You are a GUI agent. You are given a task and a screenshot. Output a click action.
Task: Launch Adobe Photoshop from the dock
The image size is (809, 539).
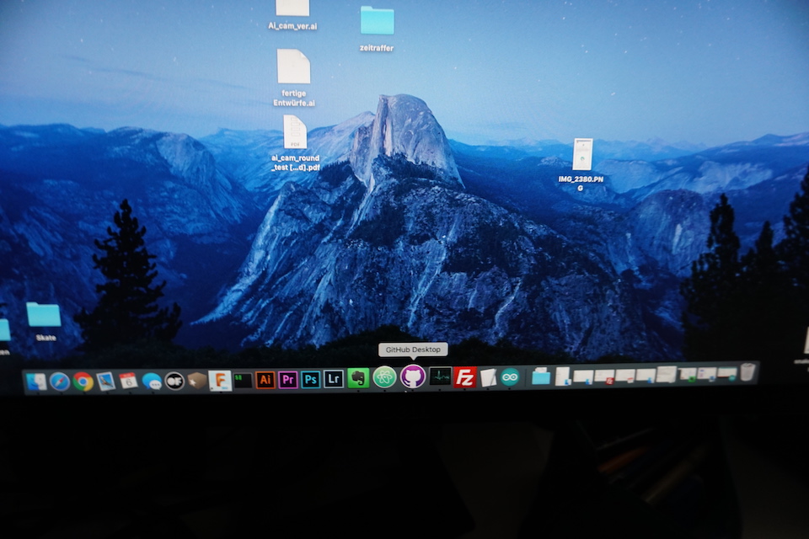coord(311,380)
